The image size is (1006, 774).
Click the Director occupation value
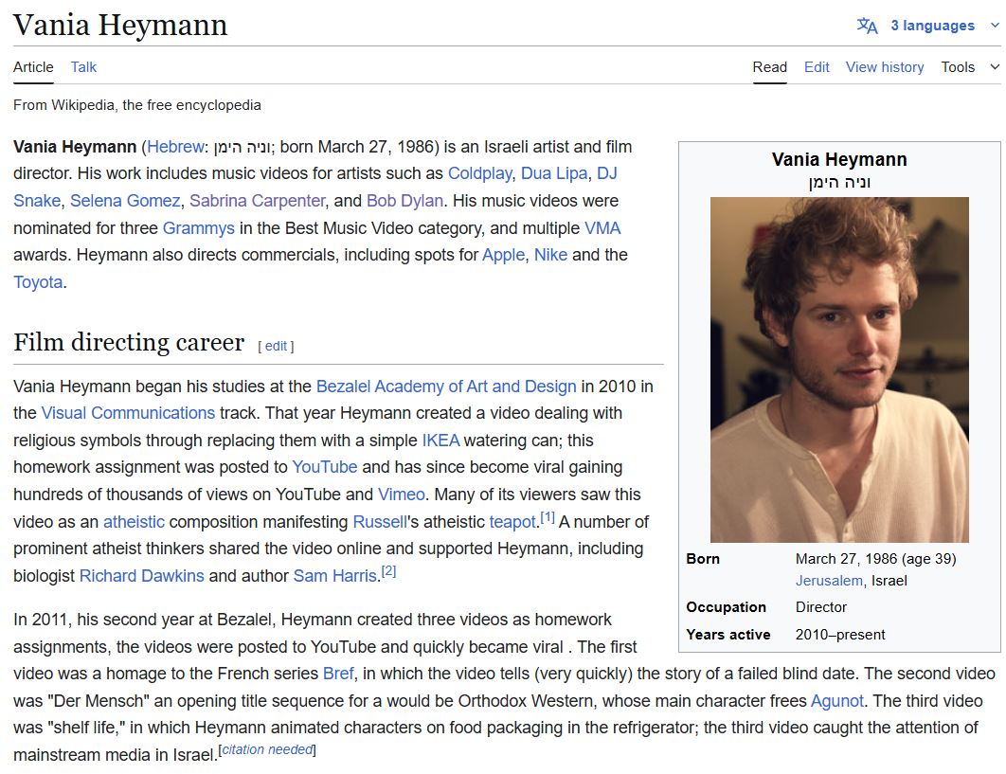coord(820,607)
